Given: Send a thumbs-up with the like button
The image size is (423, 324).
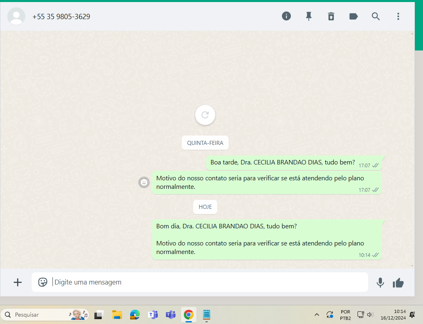Looking at the screenshot, I should click(x=398, y=282).
